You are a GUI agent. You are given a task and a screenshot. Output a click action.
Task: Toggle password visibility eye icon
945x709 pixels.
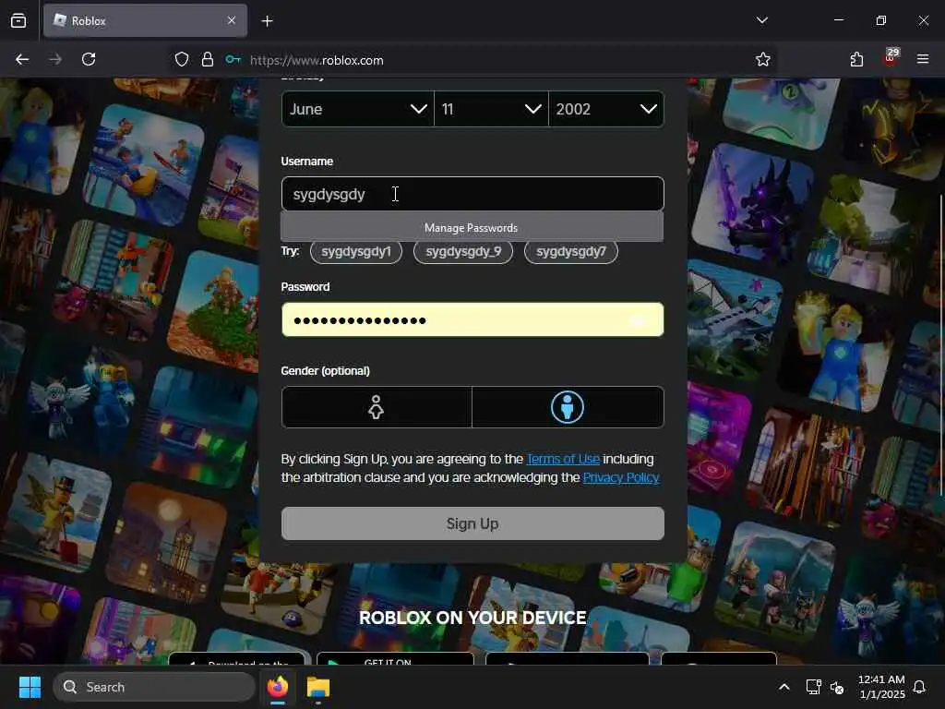pyautogui.click(x=639, y=320)
